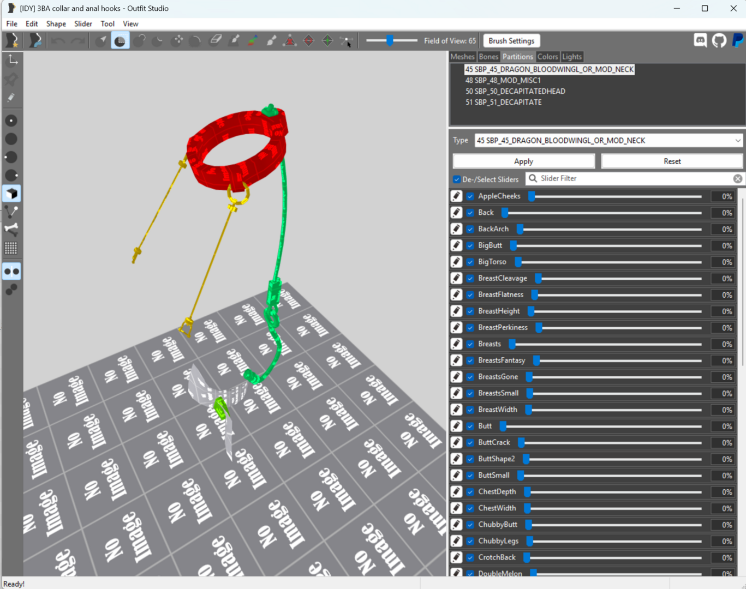The height and width of the screenshot is (589, 746).
Task: Switch to the Colors tab
Action: tap(547, 57)
